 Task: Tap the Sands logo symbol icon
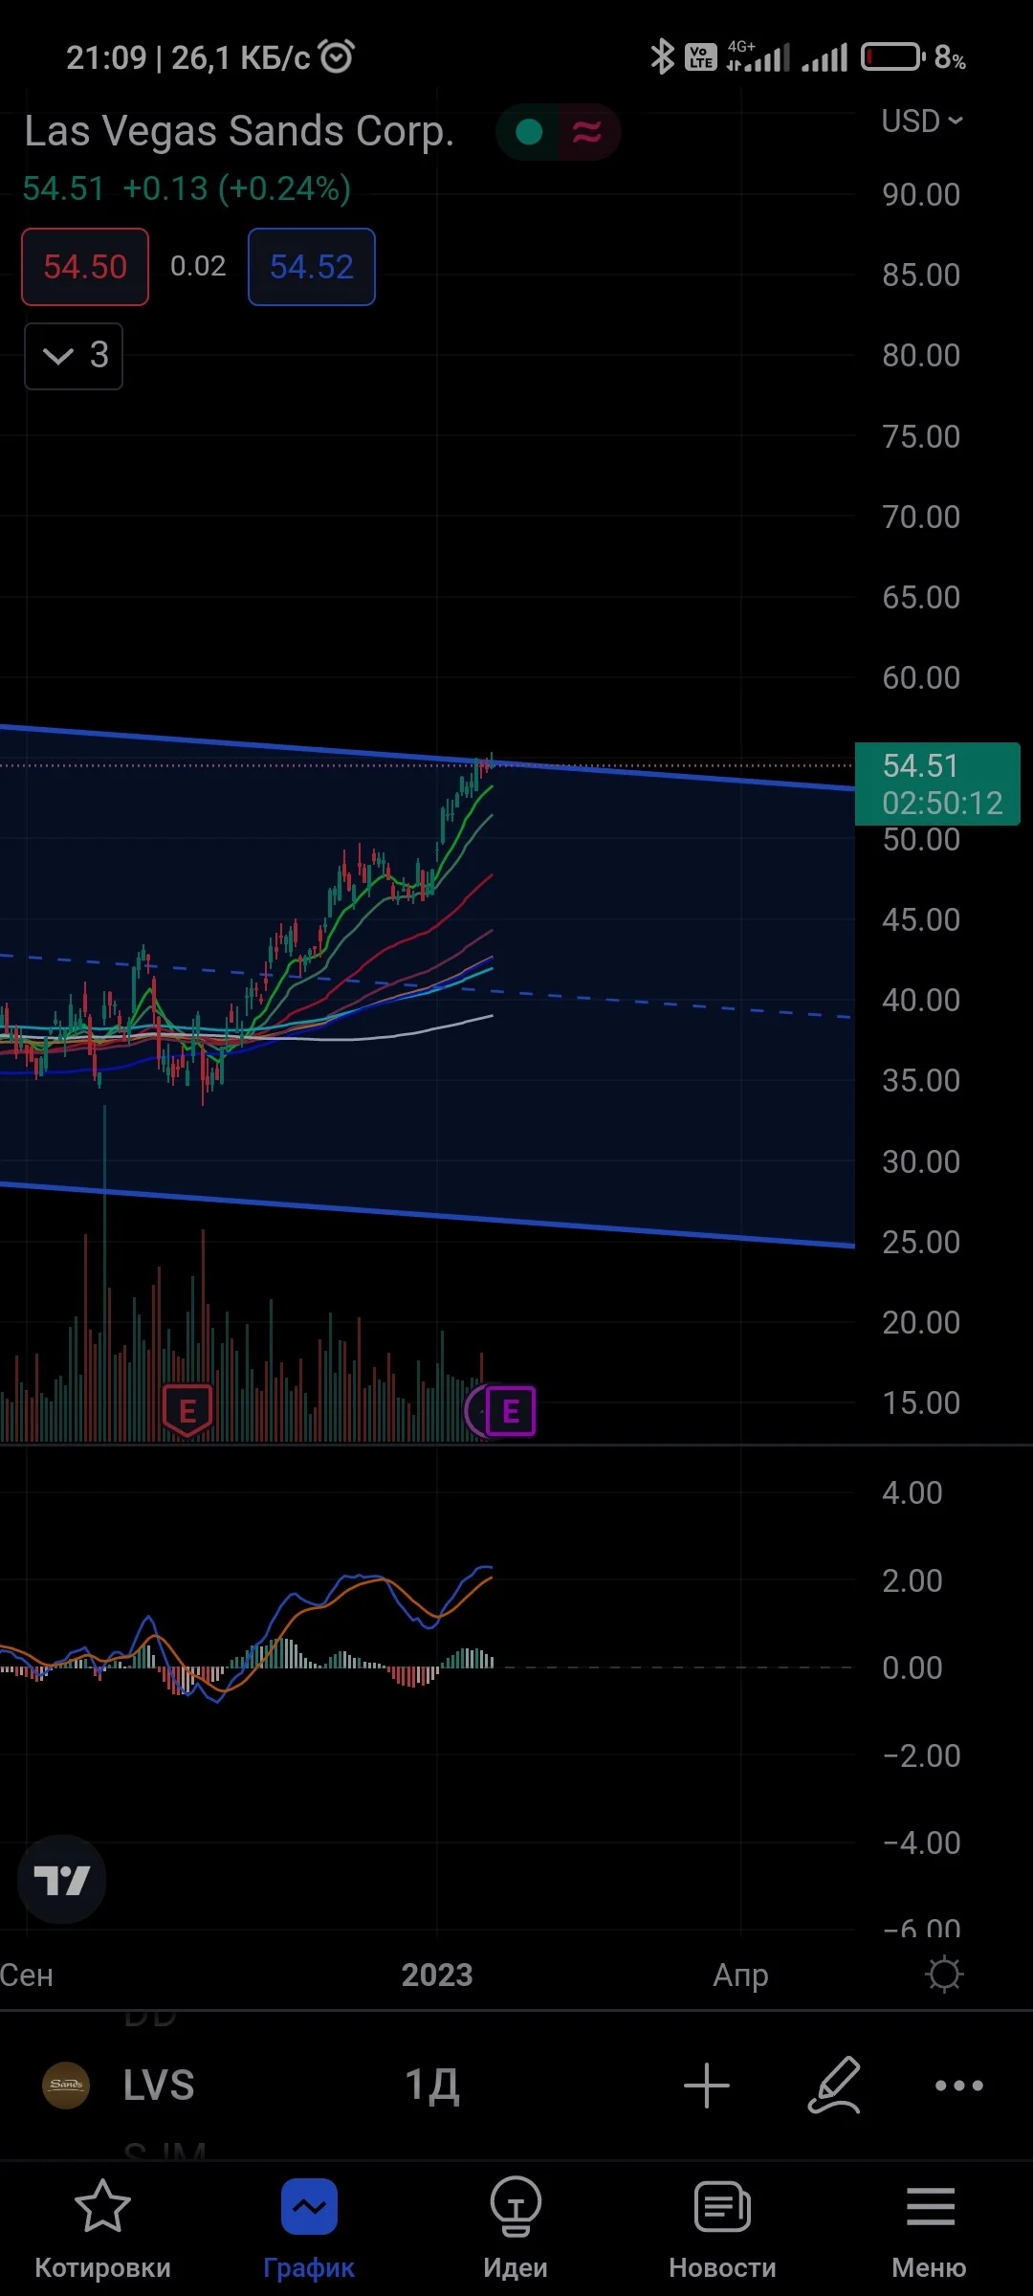(66, 2085)
